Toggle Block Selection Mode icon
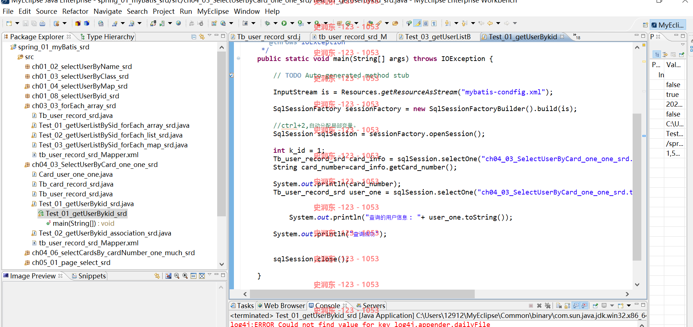 426,23
